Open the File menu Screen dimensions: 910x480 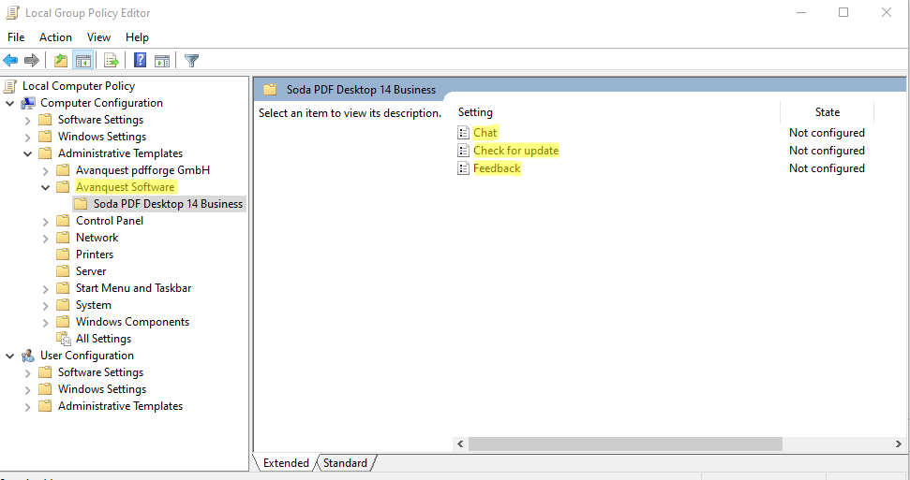click(16, 37)
